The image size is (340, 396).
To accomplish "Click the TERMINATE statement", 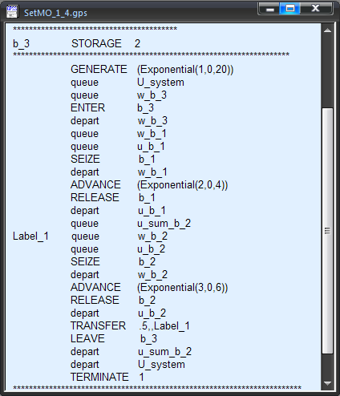I will tap(107, 377).
